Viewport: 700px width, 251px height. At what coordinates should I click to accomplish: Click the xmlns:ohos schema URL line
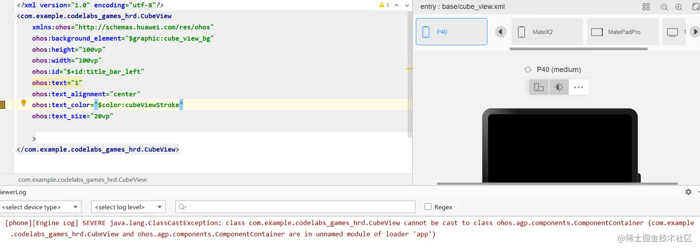pos(123,27)
